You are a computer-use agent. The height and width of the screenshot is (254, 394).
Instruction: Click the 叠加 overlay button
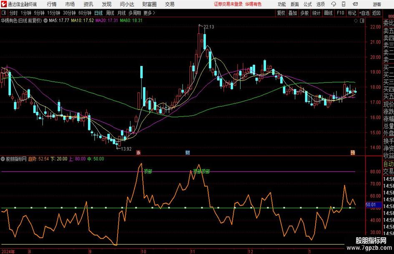tap(293, 13)
